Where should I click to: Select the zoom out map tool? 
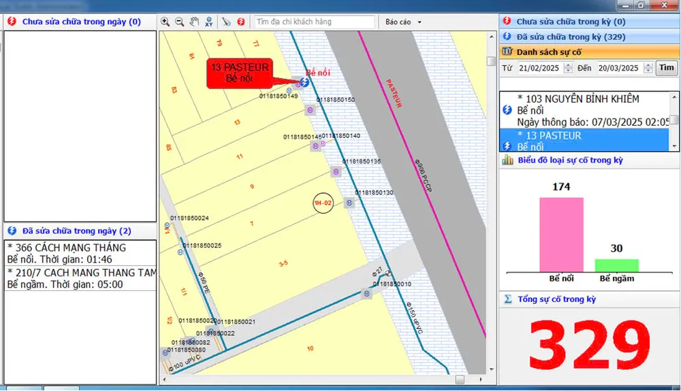pyautogui.click(x=179, y=22)
